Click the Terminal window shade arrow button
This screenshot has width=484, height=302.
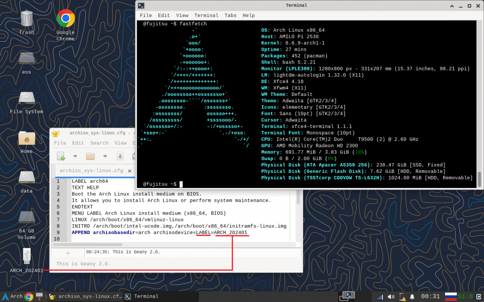[451, 6]
